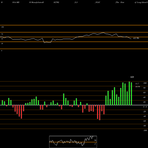This screenshot has height=148, width=148.
Task: Click the 10.98 value label
Action: point(138,87)
